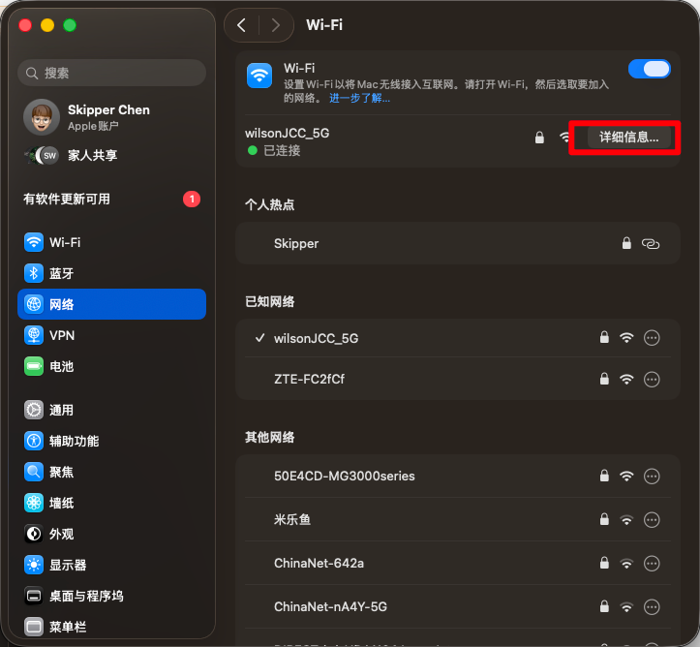
Task: Open more options for 50E4CD-MG3000series
Action: pyautogui.click(x=652, y=476)
